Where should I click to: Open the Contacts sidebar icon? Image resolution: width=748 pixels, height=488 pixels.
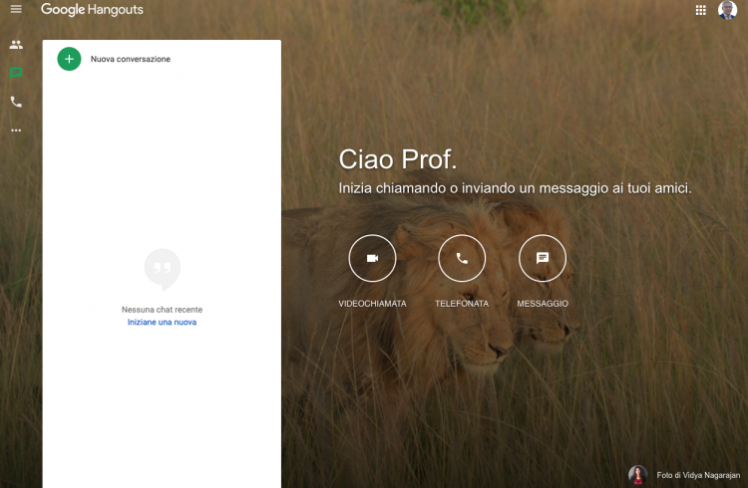tap(16, 45)
